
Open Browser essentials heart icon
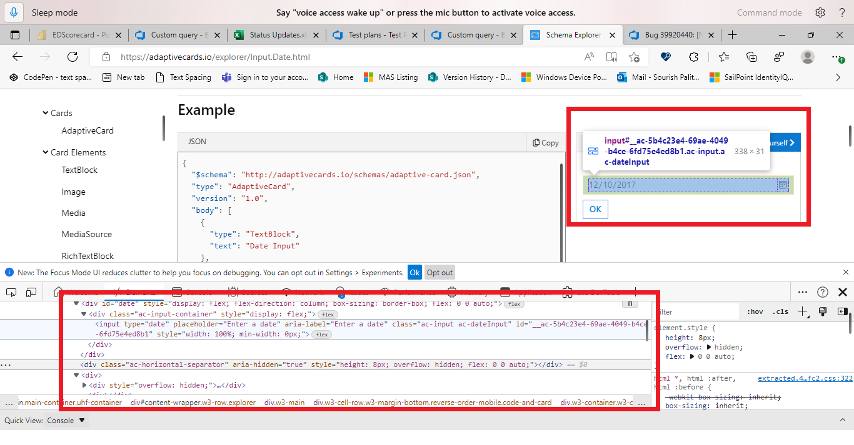666,57
